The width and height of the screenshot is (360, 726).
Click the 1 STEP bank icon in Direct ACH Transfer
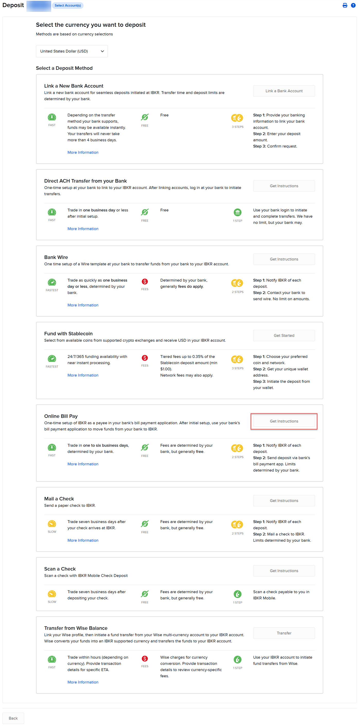coord(238,212)
